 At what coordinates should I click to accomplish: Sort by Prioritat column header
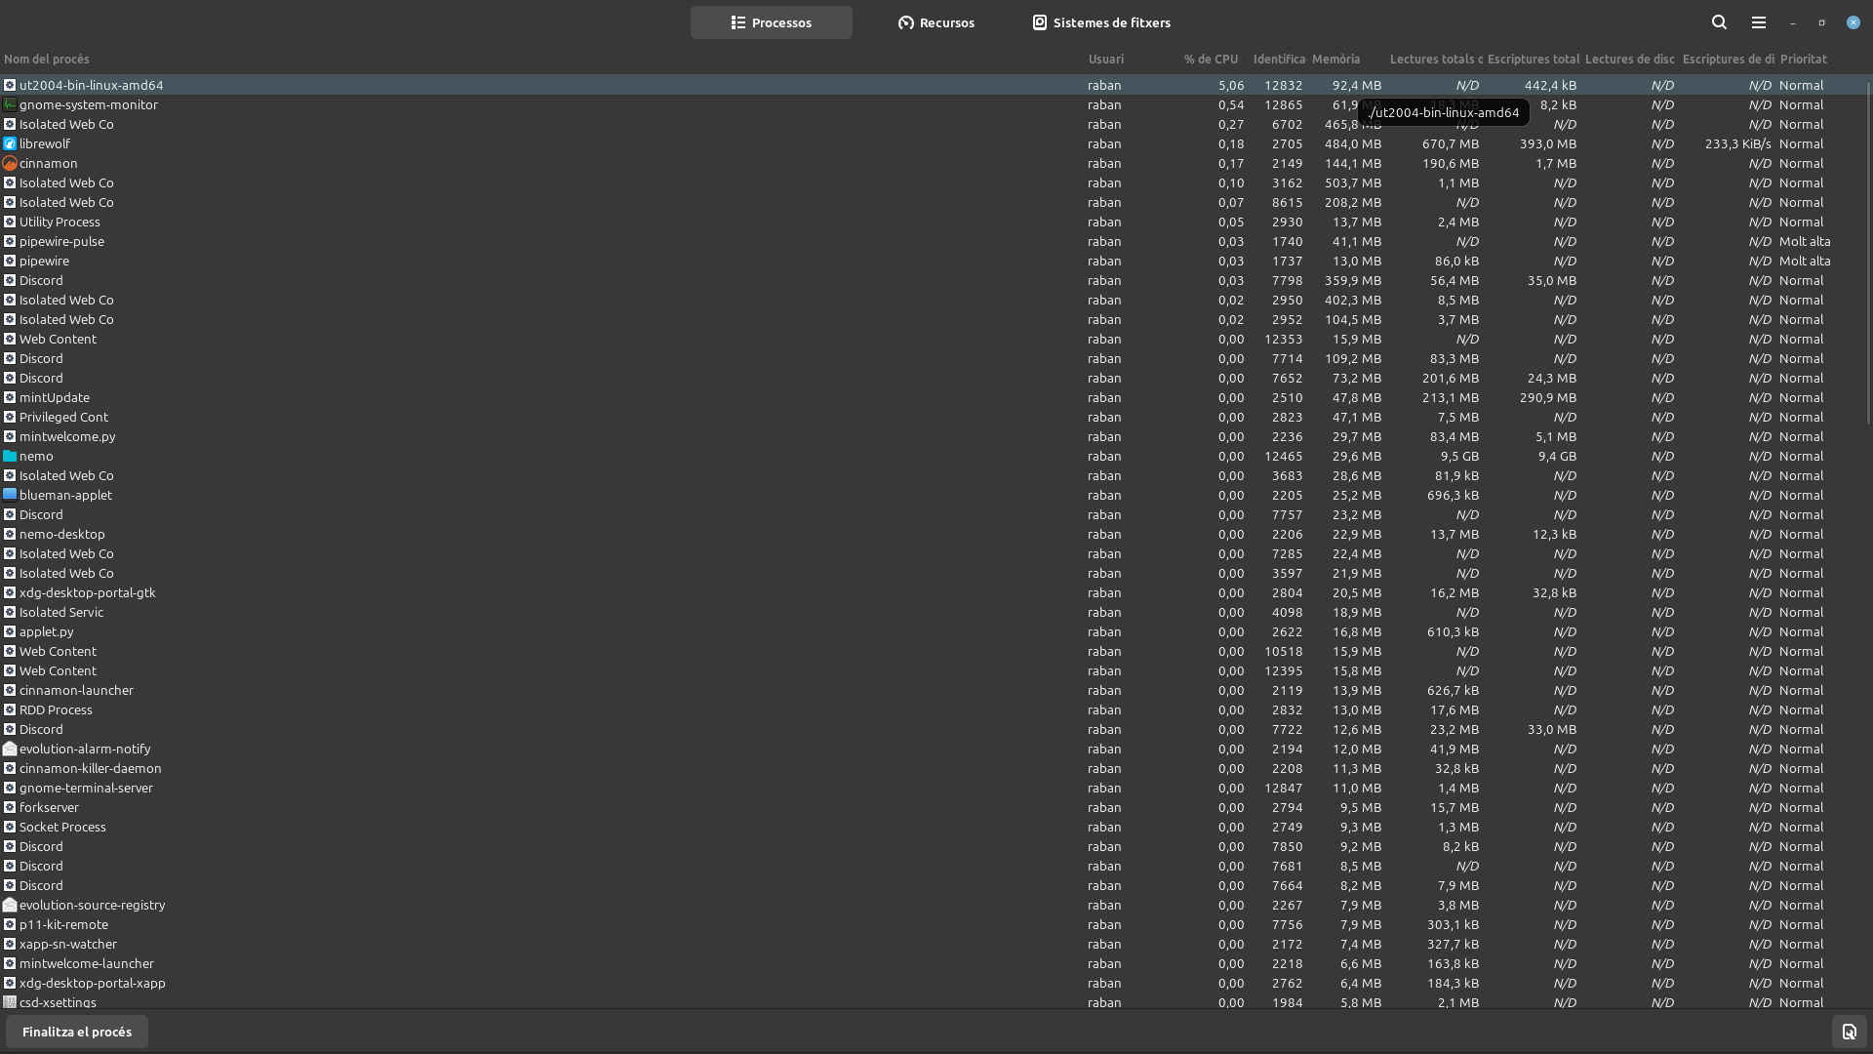[x=1803, y=60]
